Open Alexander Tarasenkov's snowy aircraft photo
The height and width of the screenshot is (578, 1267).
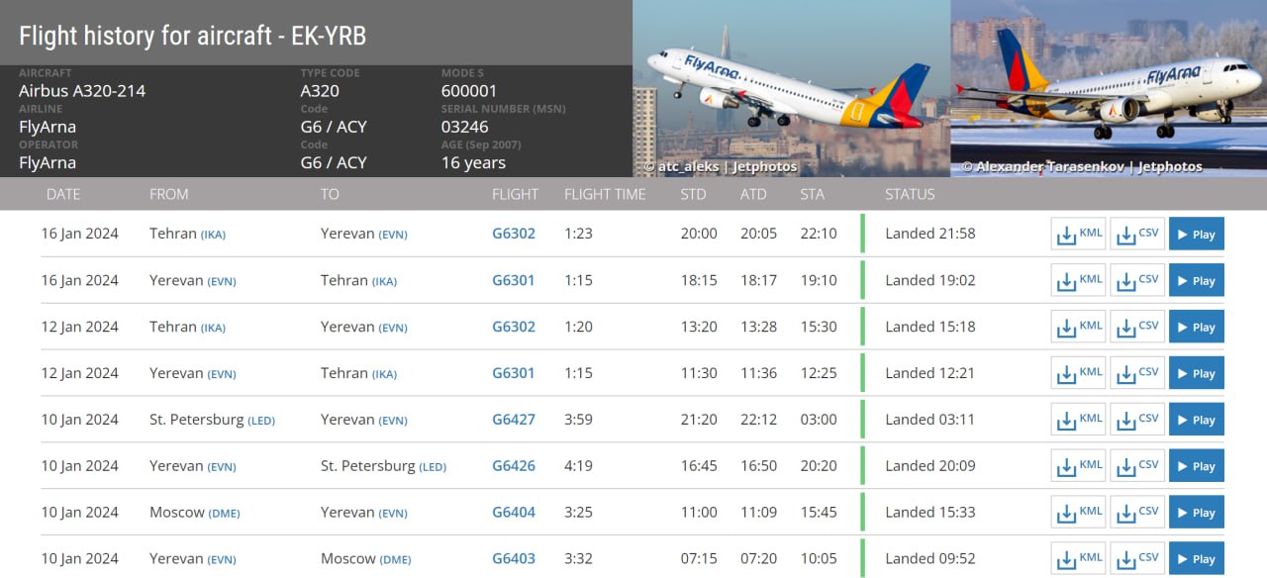1109,89
